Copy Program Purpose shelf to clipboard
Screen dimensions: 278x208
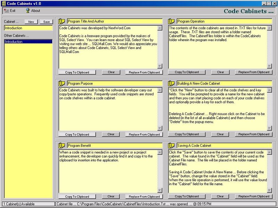click(77, 134)
